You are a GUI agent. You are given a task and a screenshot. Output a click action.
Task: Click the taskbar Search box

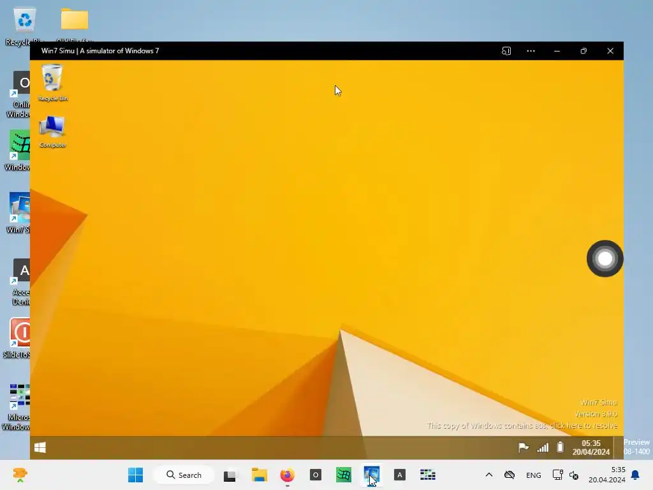click(x=184, y=475)
